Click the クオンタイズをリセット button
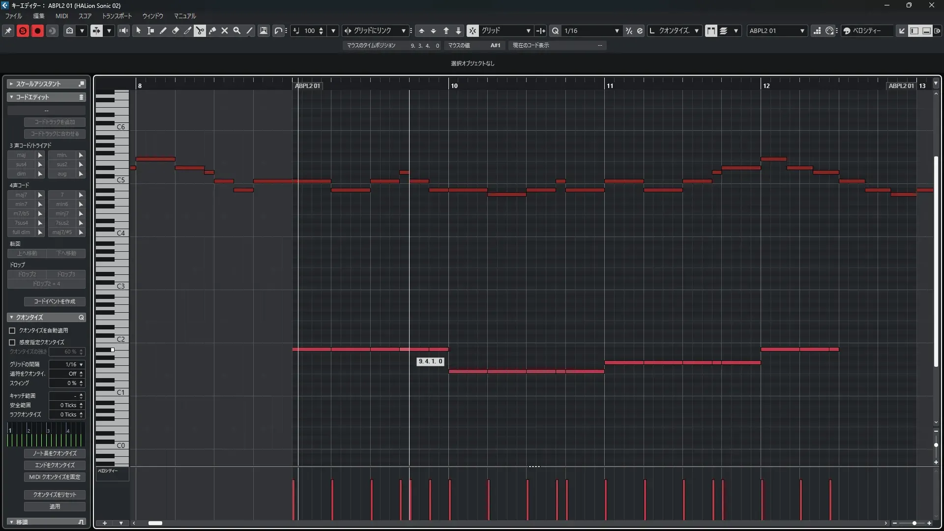This screenshot has width=944, height=531. click(x=55, y=495)
